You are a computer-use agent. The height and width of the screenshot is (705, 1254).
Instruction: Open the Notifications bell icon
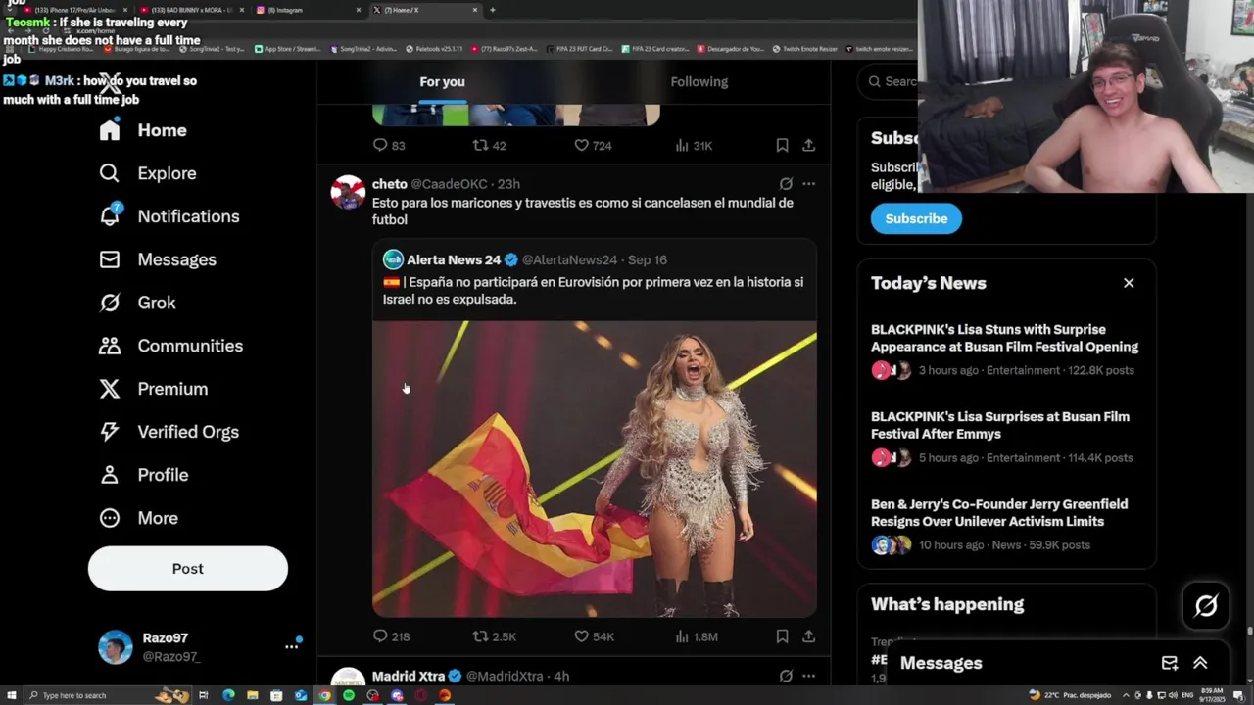tap(109, 216)
